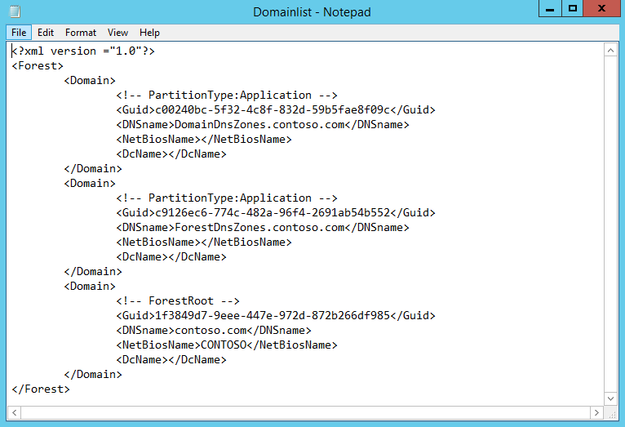The image size is (625, 427).
Task: Minimize the Domainlist Notepad window
Action: [550, 8]
